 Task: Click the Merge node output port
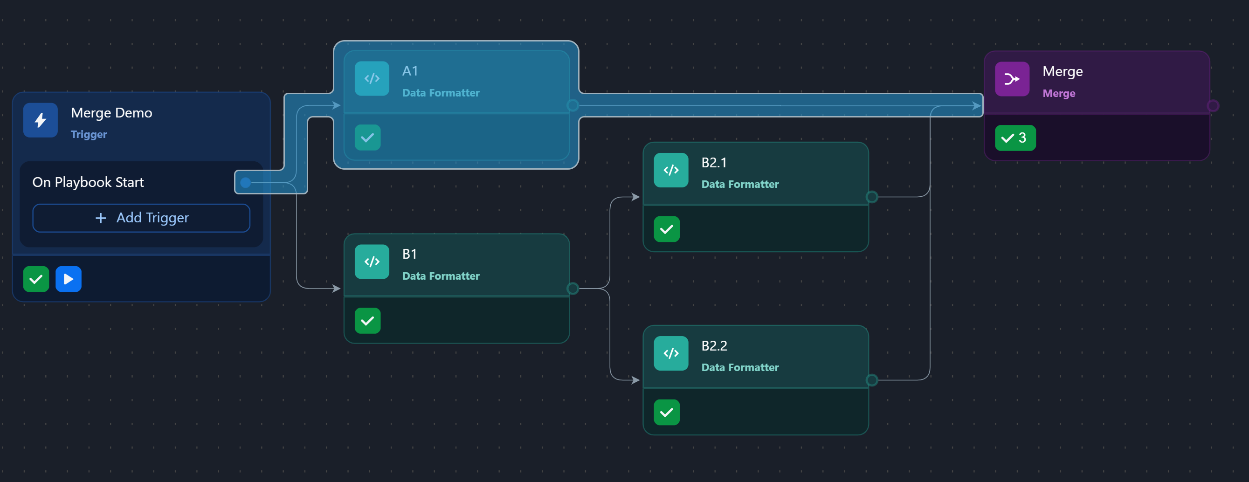[1213, 106]
